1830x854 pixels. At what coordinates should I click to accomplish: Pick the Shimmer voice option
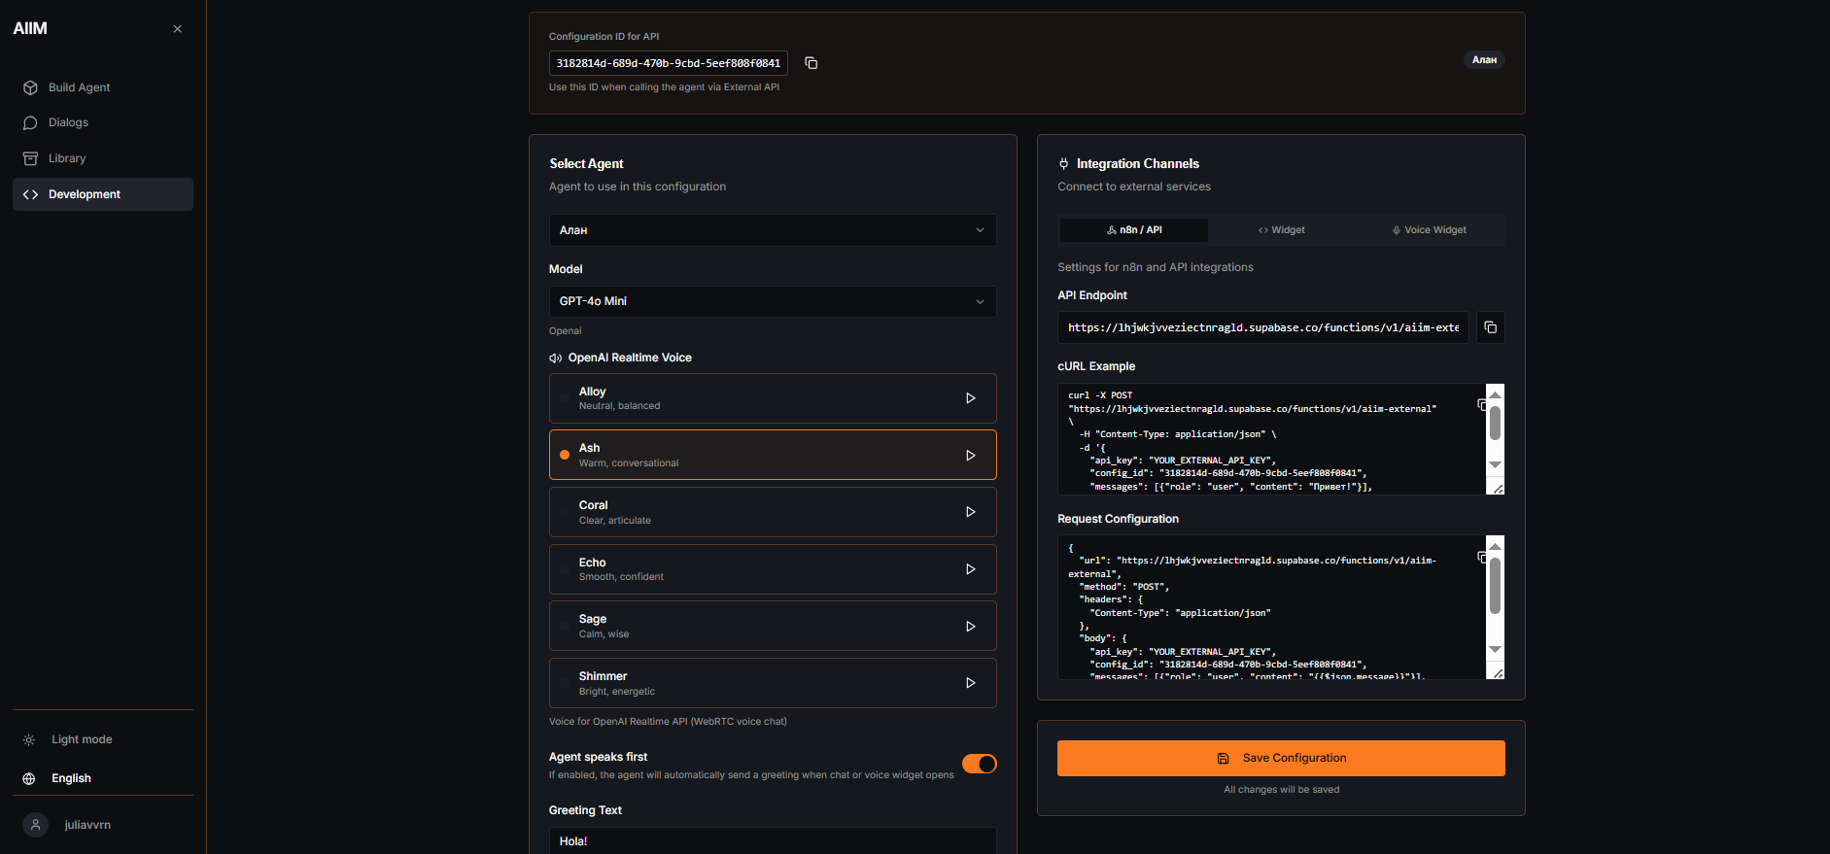773,683
